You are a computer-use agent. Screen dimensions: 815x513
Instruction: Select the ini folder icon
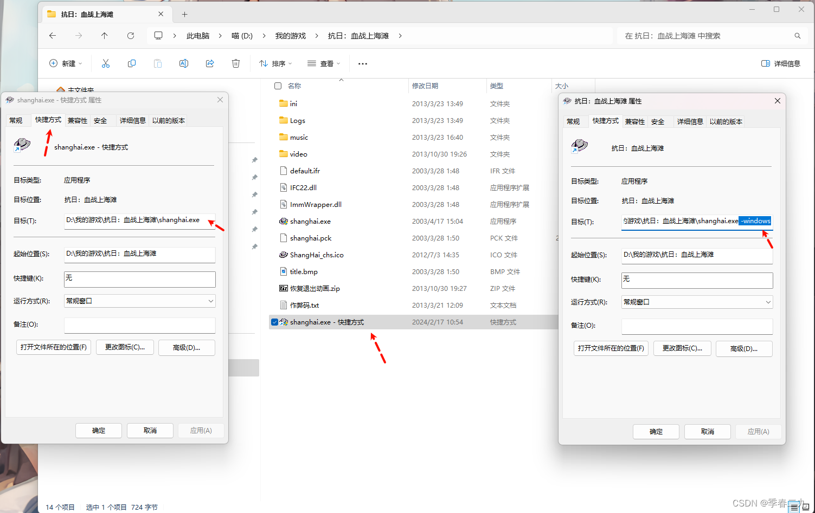[x=284, y=103]
